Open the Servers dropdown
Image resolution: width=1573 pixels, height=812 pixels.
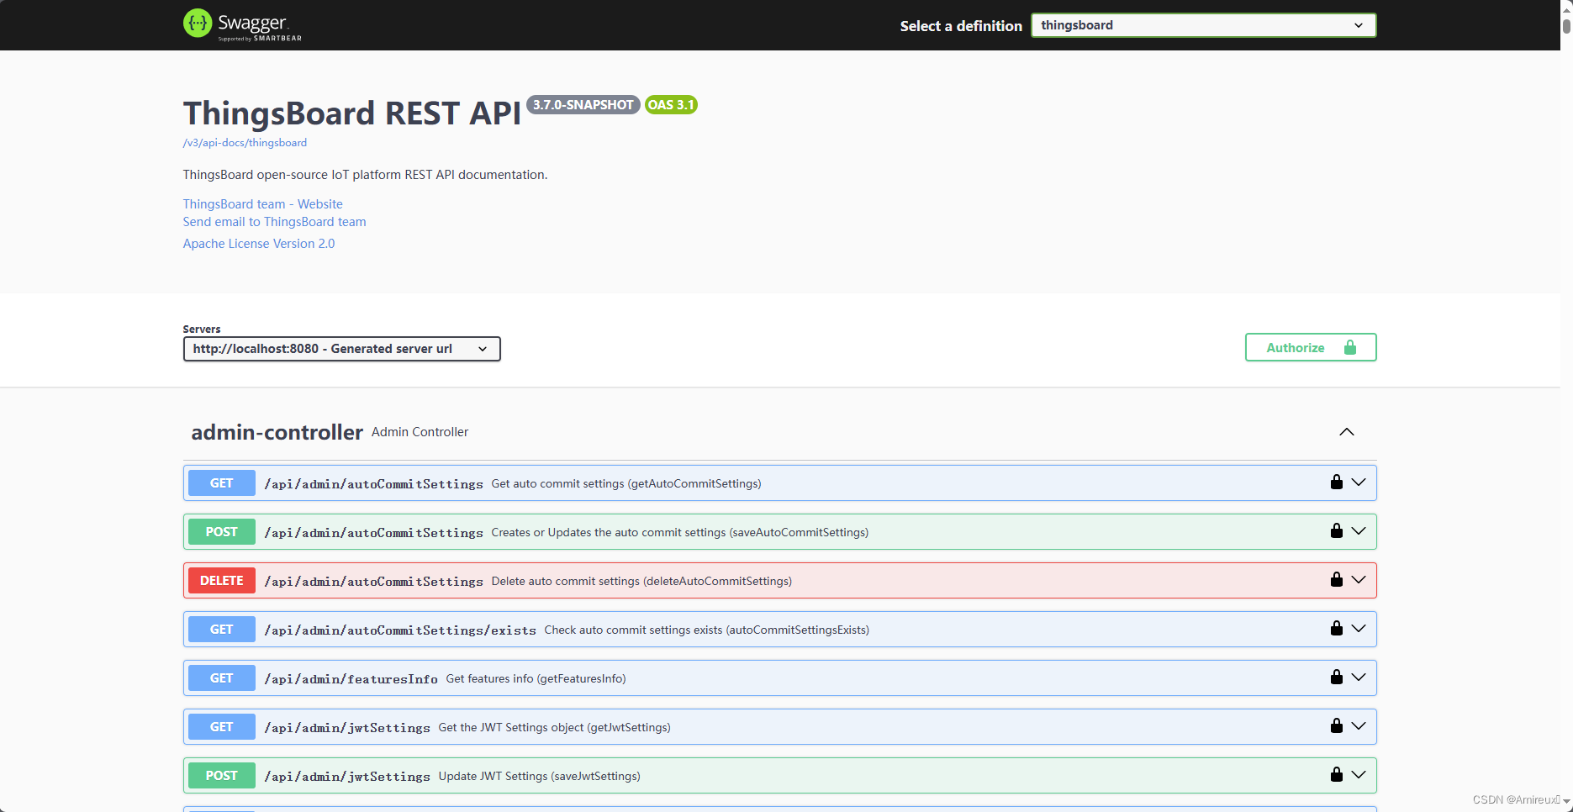341,349
